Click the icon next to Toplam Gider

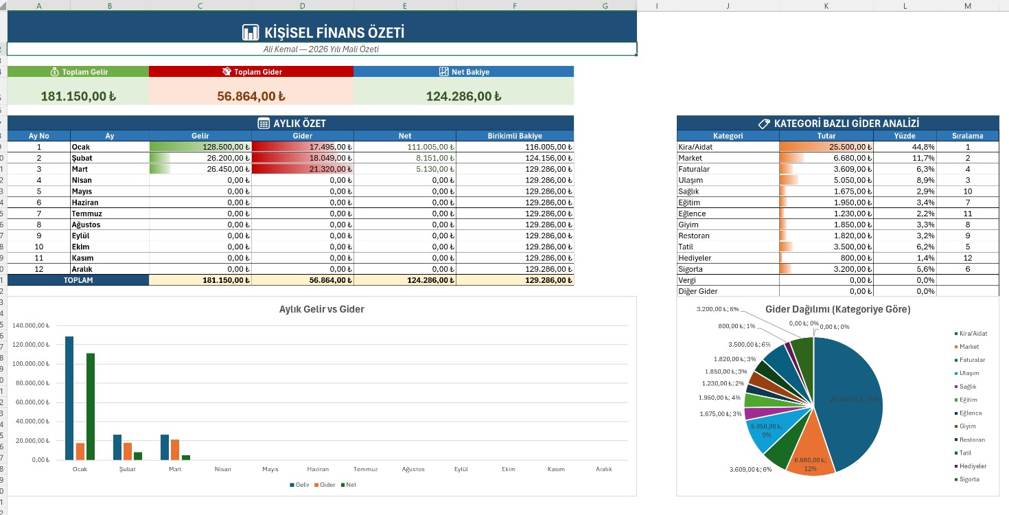(227, 72)
